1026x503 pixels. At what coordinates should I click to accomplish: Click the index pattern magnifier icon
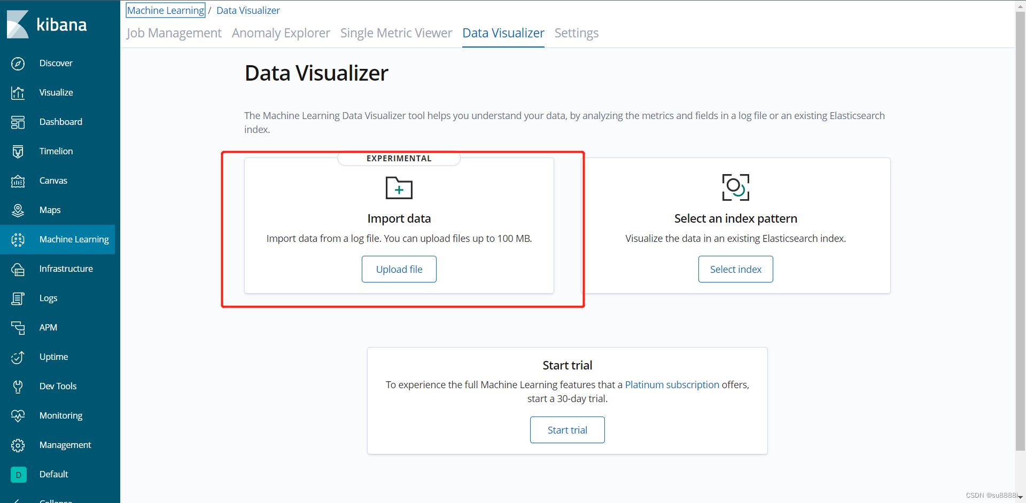735,187
